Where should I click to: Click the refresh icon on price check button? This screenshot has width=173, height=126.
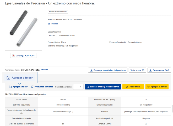(x=88, y=87)
